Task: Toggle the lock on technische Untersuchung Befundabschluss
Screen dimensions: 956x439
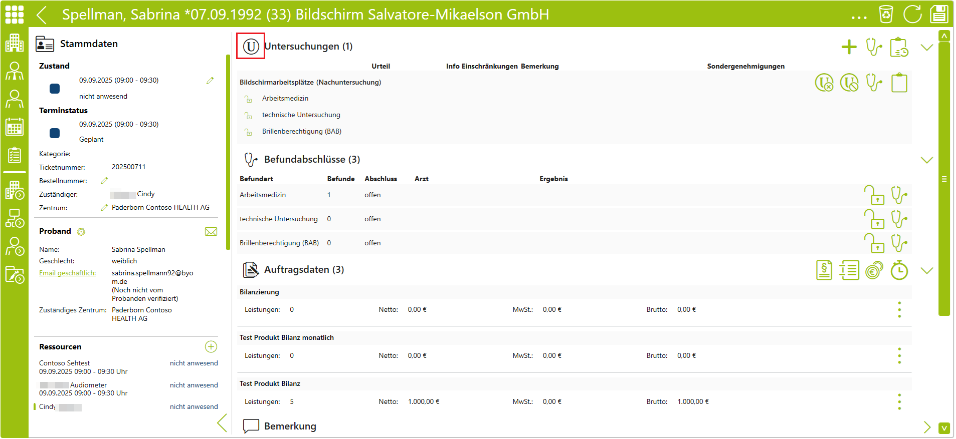Action: 874,219
